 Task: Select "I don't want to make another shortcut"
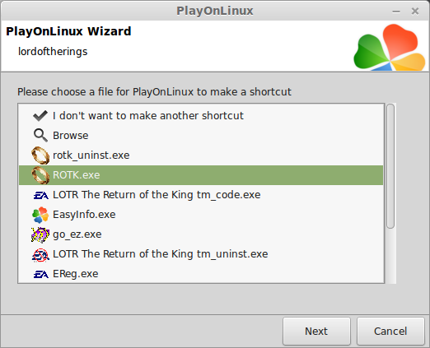[201, 116]
